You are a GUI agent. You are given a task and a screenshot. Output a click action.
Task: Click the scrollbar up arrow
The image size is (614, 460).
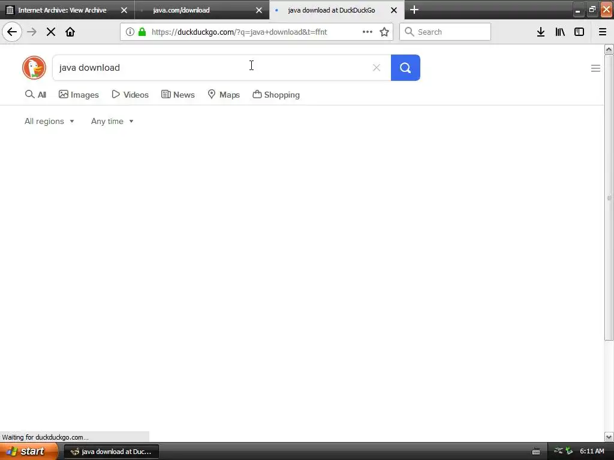click(609, 49)
